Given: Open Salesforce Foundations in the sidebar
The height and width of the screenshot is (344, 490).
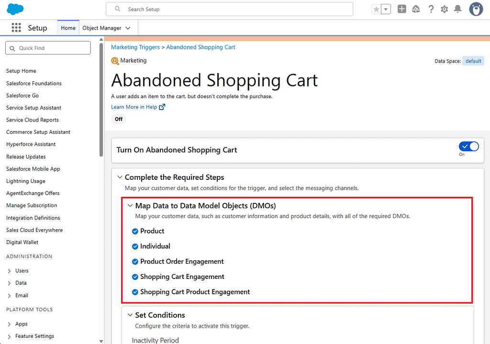Looking at the screenshot, I should [34, 83].
